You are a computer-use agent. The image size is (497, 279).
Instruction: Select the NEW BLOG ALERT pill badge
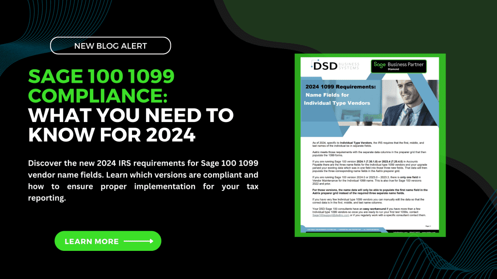[111, 46]
